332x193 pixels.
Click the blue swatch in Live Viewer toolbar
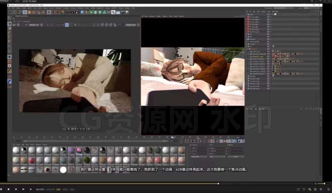pyautogui.click(x=67, y=25)
